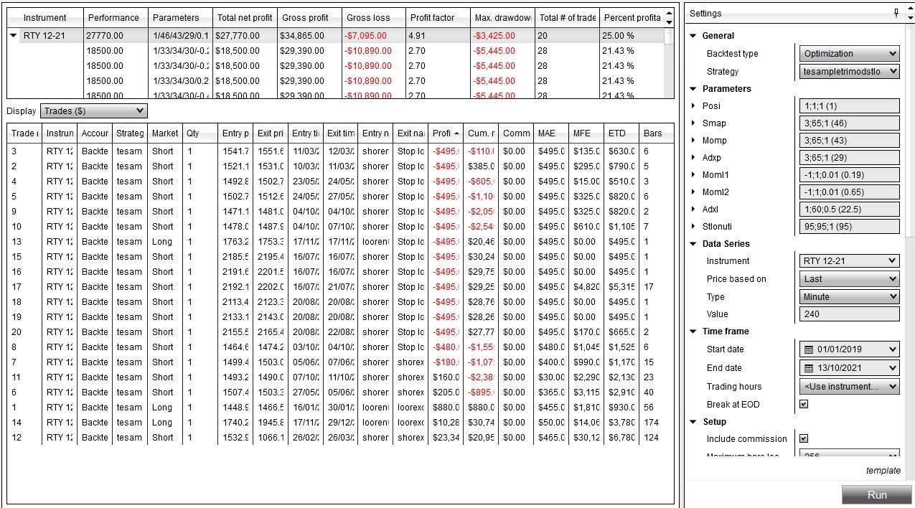Collapse the Parameters section
Image resolution: width=915 pixels, height=508 pixels.
[693, 88]
